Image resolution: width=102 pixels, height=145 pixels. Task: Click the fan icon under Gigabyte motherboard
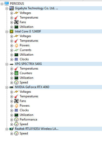[16, 22]
